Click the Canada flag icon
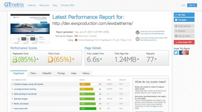 (x=76, y=36)
